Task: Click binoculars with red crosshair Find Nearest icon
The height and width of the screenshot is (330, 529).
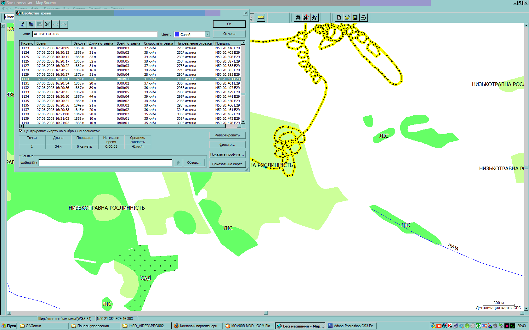Action: [x=306, y=18]
